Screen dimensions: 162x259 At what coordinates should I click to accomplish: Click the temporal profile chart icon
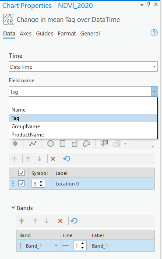(9, 19)
